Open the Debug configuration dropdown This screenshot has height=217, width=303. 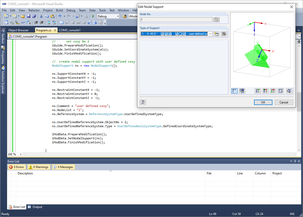117,16
